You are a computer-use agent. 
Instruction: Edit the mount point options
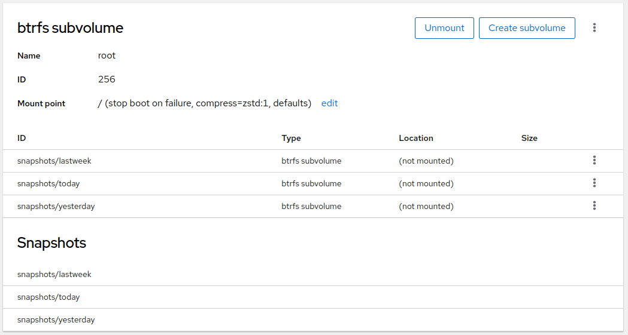(x=329, y=103)
